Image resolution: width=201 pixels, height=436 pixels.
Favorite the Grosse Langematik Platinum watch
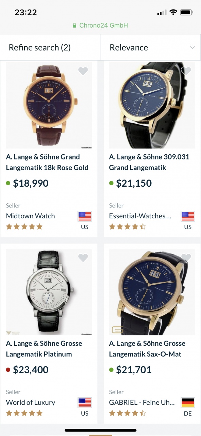point(83,258)
